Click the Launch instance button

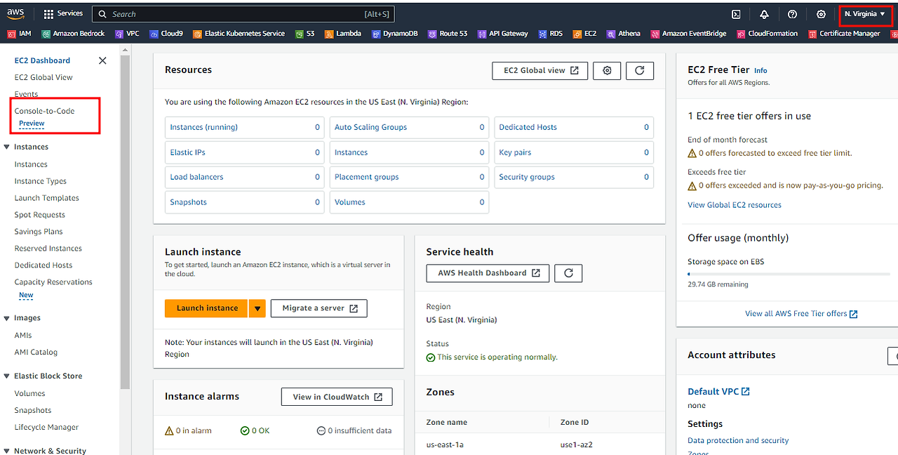tap(206, 308)
